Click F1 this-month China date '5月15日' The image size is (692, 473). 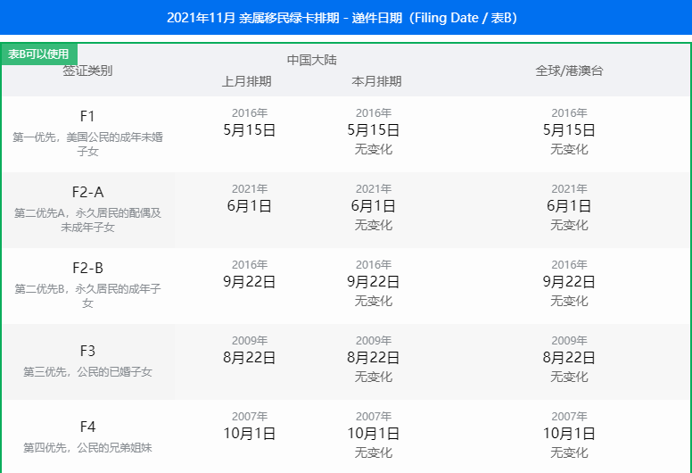[374, 130]
